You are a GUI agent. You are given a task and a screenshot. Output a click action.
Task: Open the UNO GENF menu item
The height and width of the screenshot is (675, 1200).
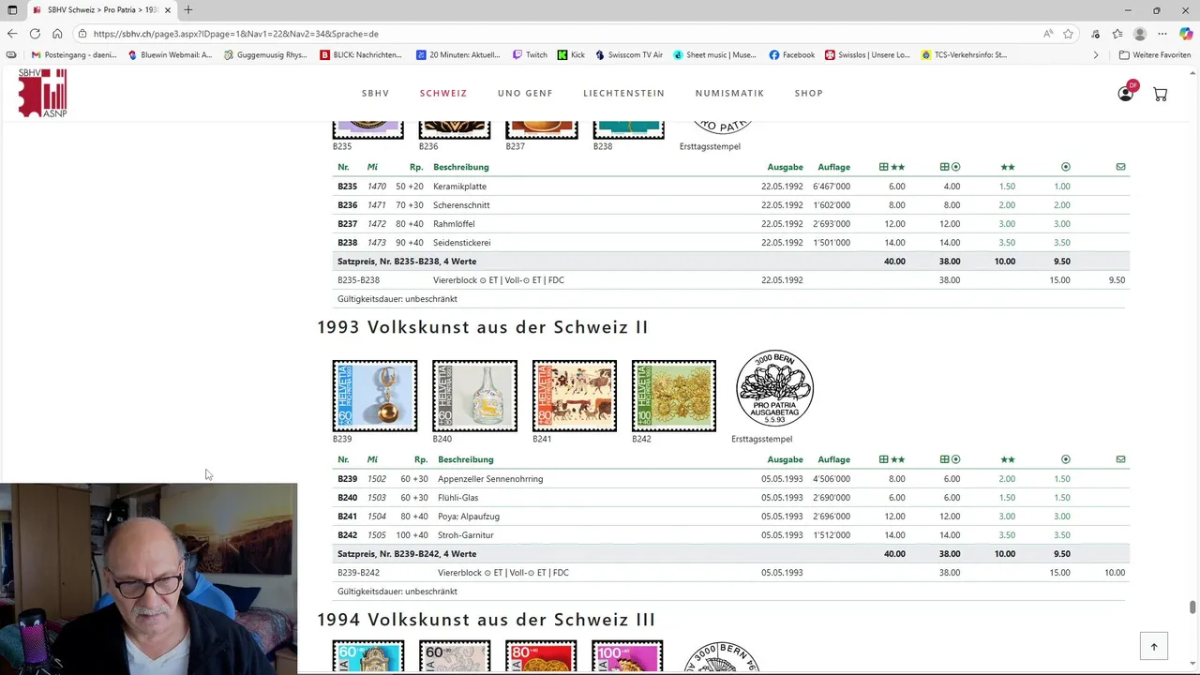525,93
